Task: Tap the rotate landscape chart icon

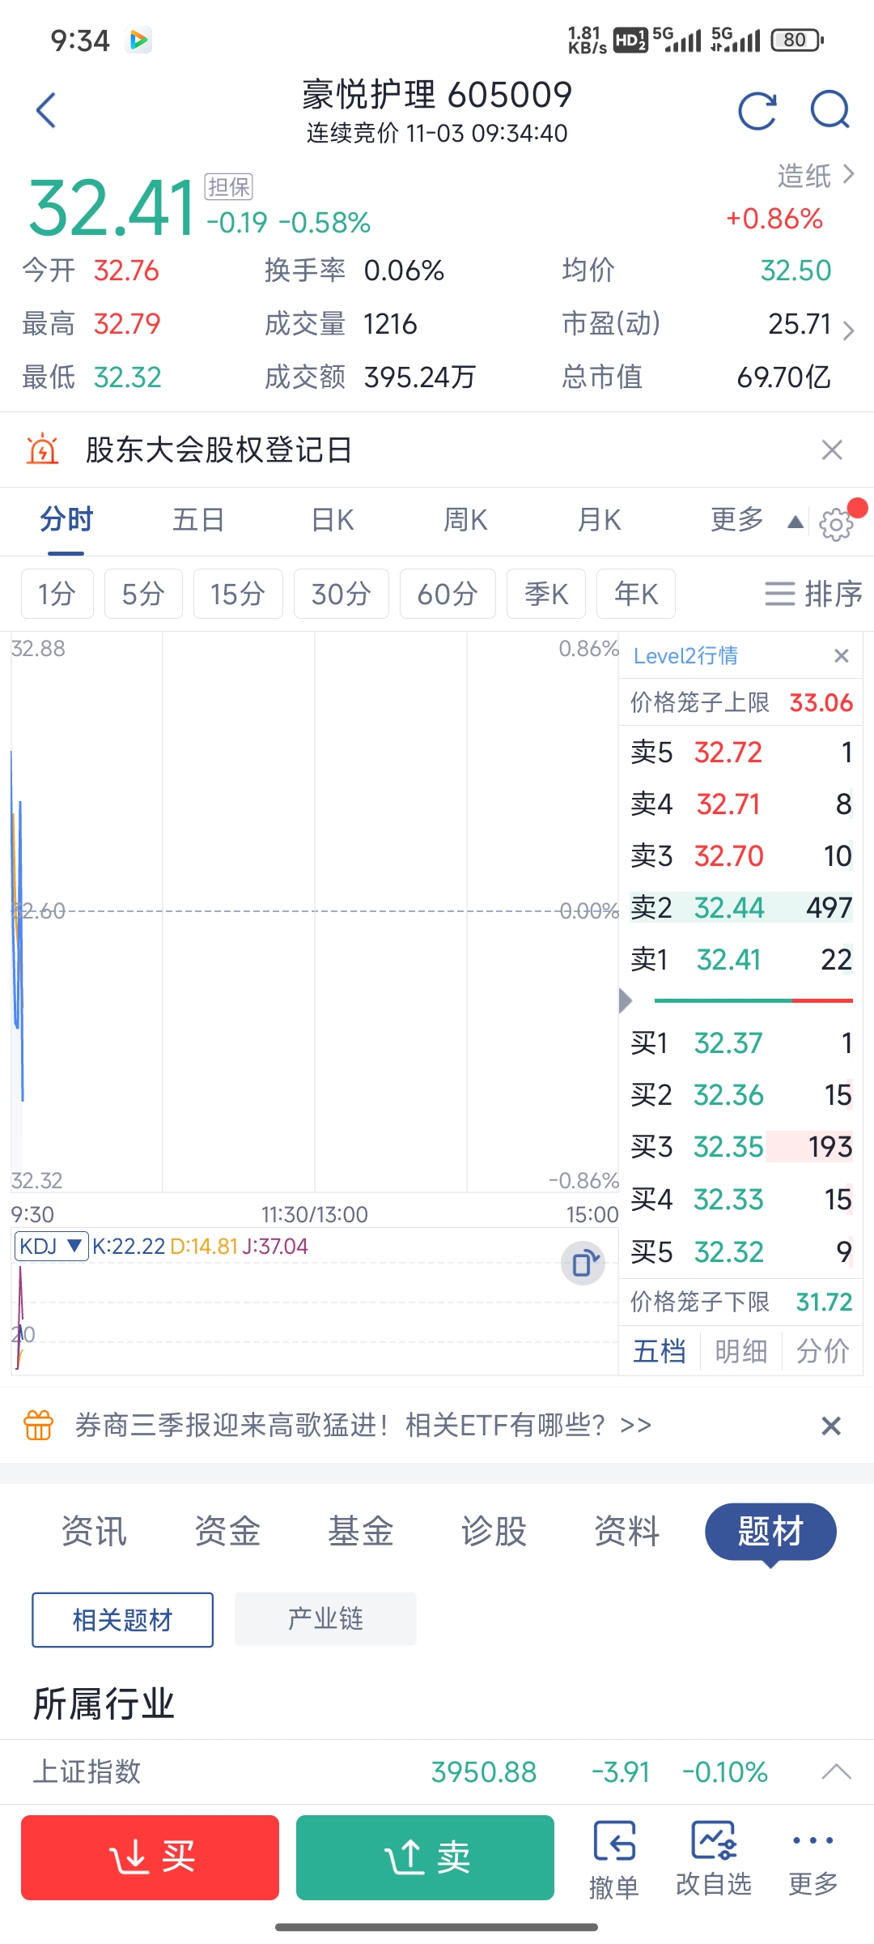Action: coord(583,1263)
